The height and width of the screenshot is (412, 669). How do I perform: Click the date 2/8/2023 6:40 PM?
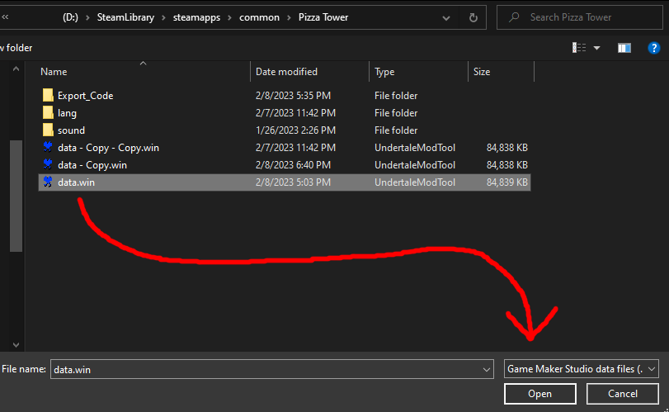point(293,165)
